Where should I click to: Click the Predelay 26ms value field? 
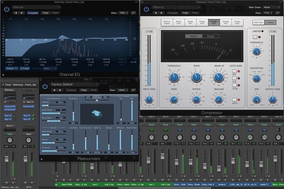click(61, 102)
